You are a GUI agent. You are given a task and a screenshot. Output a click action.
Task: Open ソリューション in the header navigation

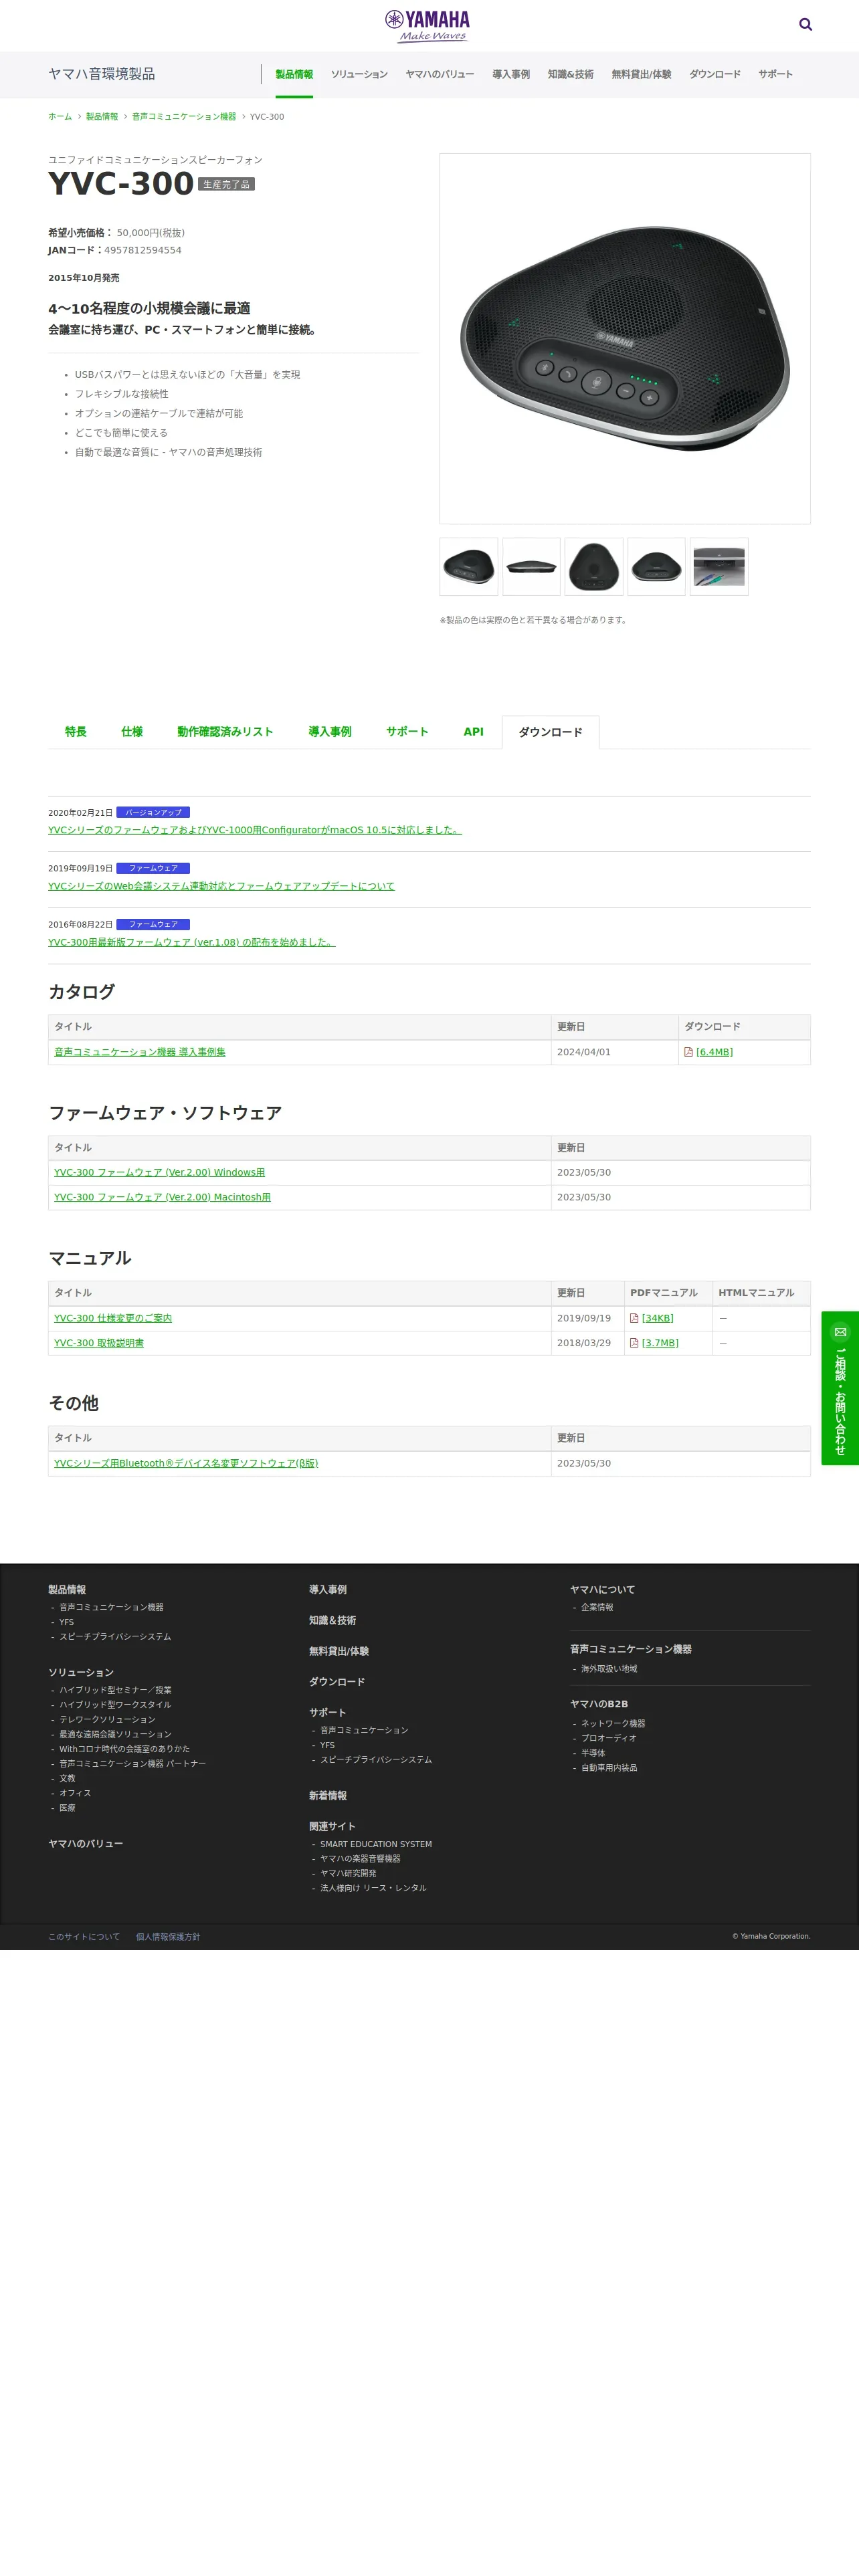tap(359, 74)
